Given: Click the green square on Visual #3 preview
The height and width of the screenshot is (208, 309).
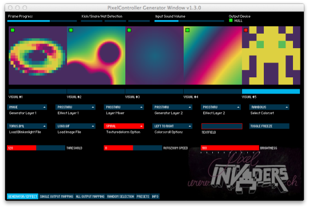Looking at the screenshot, I should (x=129, y=30).
